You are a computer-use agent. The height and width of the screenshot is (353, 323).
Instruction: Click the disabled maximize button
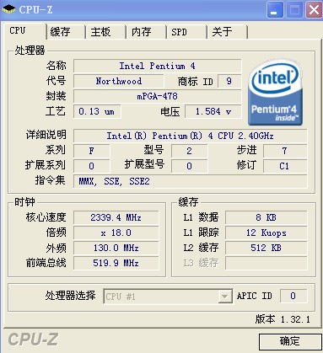point(294,10)
